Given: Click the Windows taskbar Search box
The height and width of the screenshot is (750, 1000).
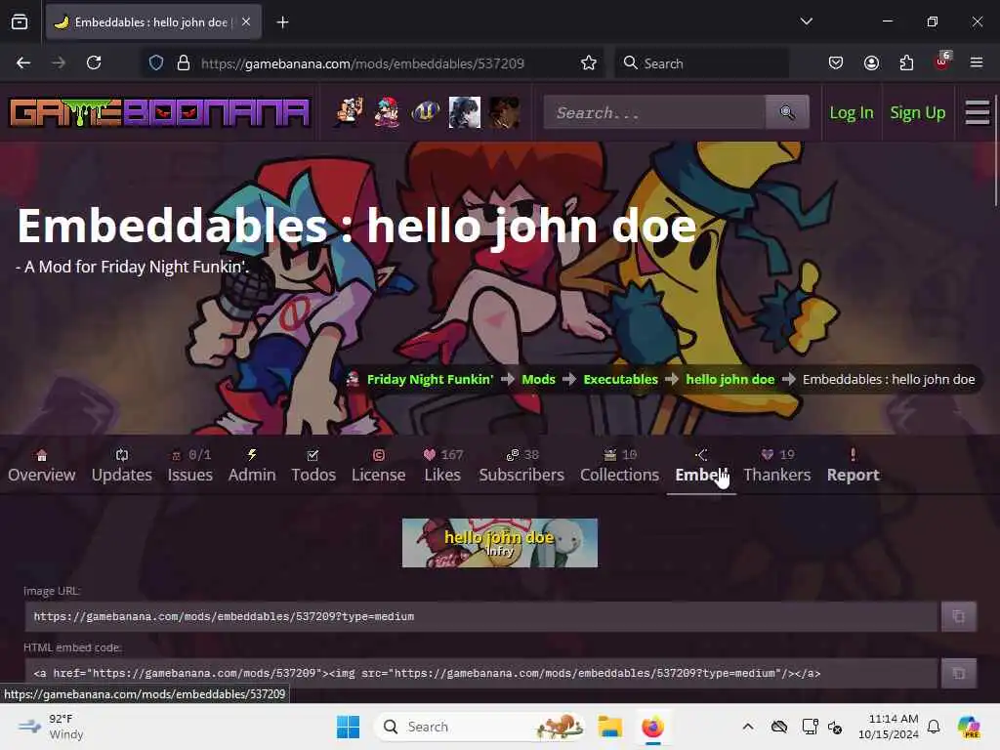Looking at the screenshot, I should pyautogui.click(x=479, y=727).
